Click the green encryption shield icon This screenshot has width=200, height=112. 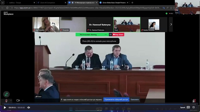coord(166,13)
